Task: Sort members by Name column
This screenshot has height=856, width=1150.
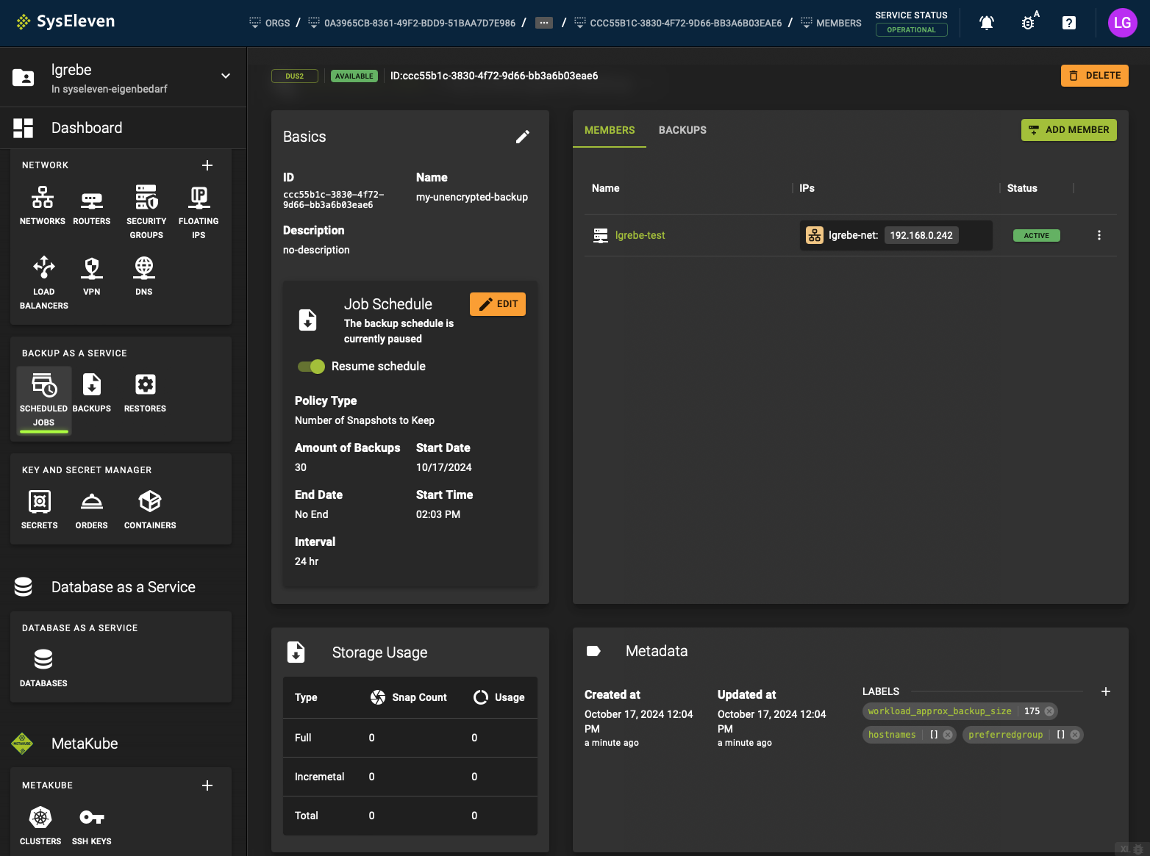Action: [x=606, y=188]
